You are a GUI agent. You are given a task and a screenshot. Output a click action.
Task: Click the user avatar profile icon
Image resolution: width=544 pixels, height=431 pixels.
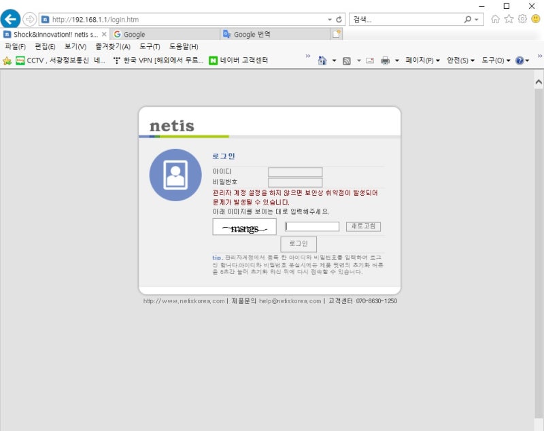tap(175, 175)
